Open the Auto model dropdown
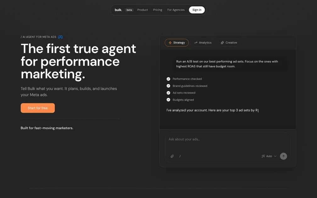The width and height of the screenshot is (317, 198). tap(269, 156)
